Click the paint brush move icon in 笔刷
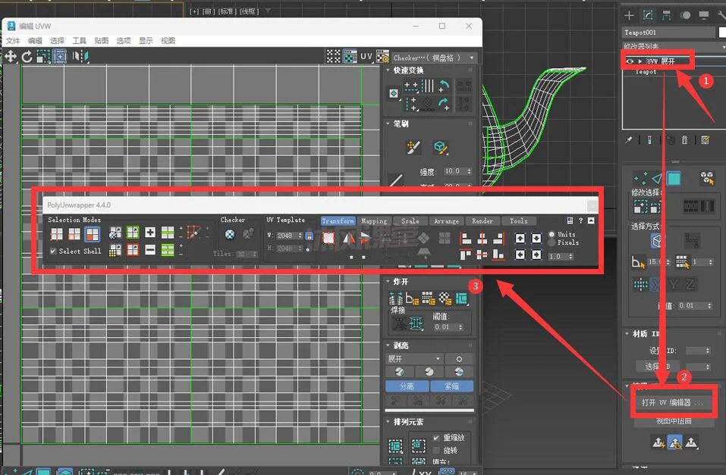 [413, 148]
